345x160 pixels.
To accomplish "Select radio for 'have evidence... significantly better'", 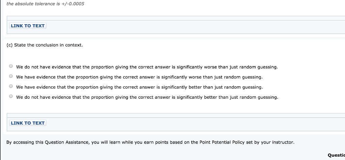I will [11, 86].
